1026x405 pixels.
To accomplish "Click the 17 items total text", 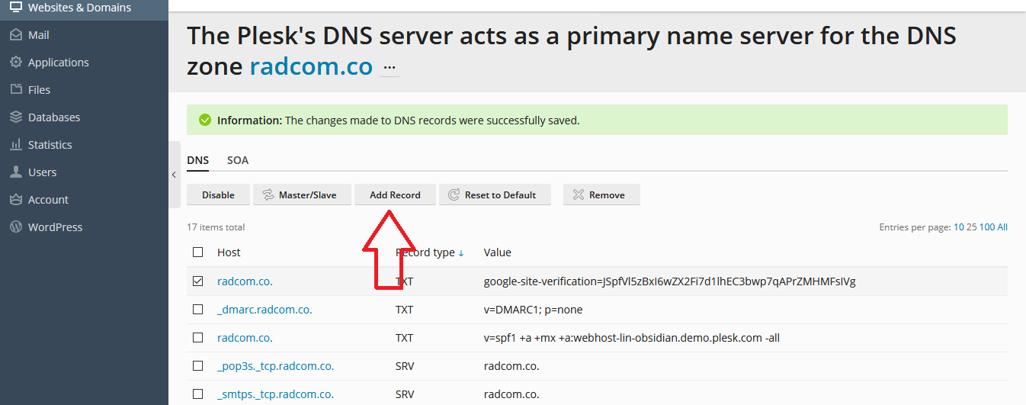I will click(x=216, y=227).
